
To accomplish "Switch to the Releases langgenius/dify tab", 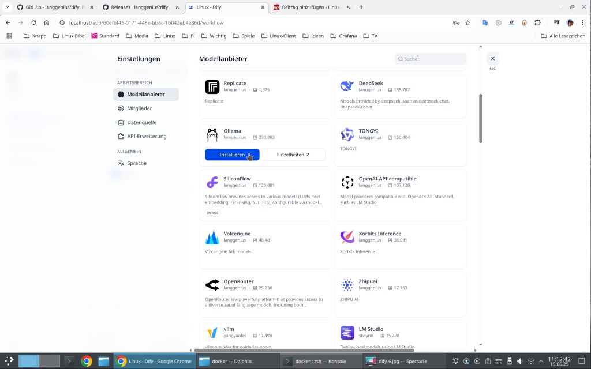I will coord(139,7).
